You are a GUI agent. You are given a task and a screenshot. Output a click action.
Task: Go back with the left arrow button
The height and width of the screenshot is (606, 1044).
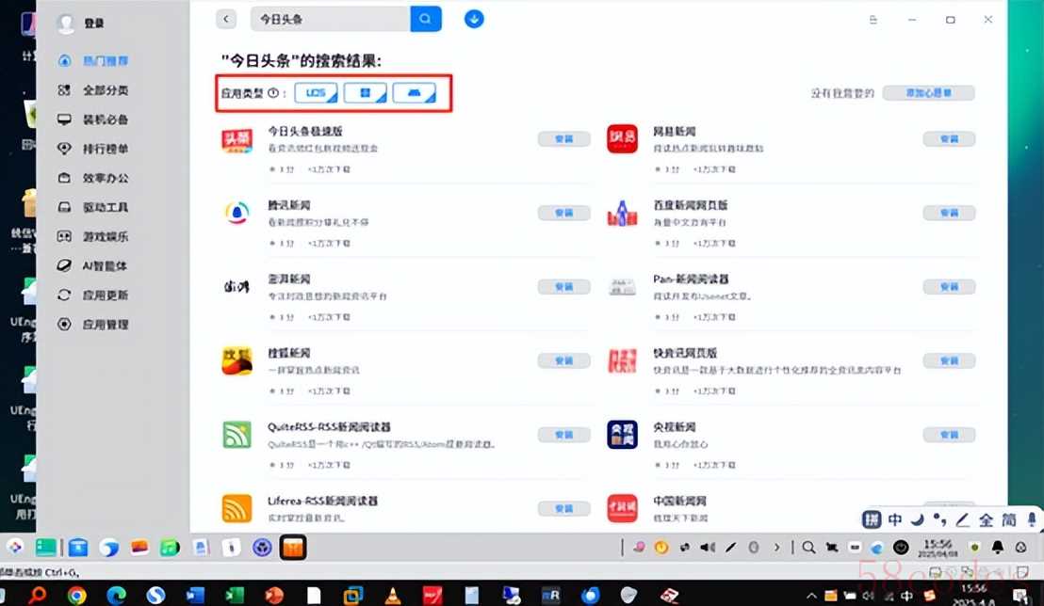point(226,19)
